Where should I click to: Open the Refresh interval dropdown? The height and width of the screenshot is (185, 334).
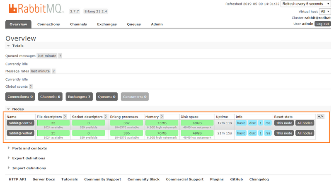[x=306, y=4]
